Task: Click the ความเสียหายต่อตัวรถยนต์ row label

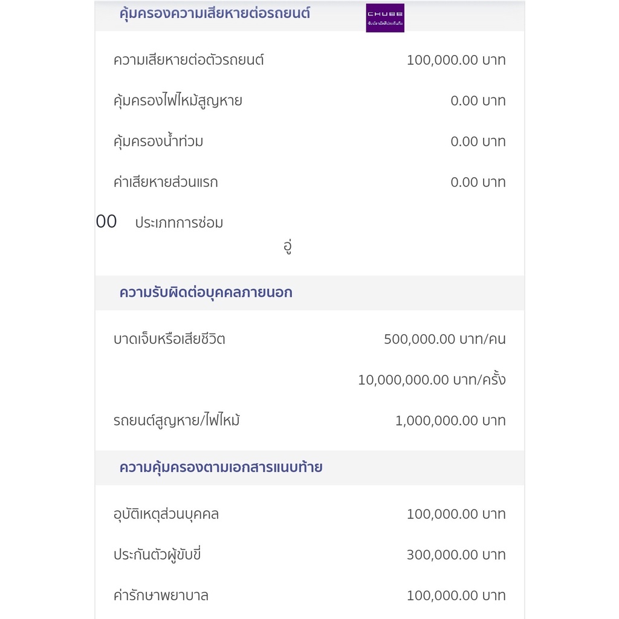Action: (189, 60)
